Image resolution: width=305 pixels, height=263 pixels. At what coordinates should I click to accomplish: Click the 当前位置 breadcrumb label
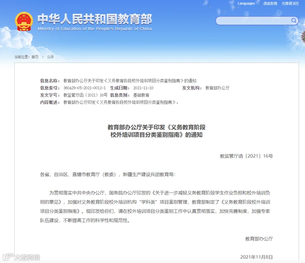point(22,57)
